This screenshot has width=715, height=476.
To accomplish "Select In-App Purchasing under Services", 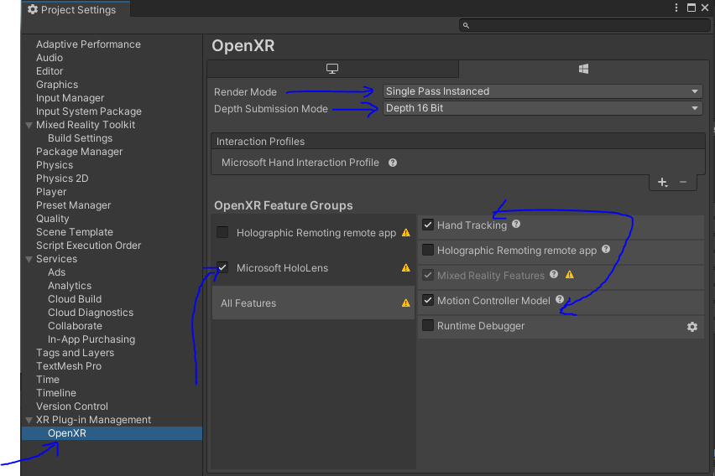I will click(91, 339).
